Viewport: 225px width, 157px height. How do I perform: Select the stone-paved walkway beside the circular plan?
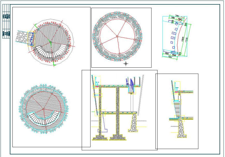tap(22, 36)
